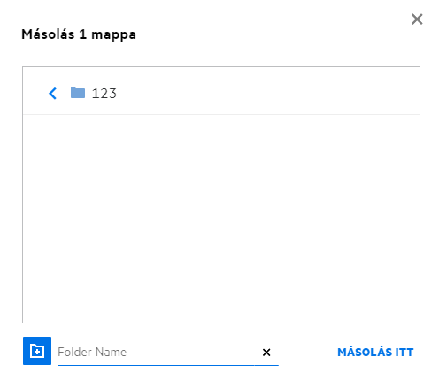Select the 123 folder name label
Viewport: 439px width, 380px height.
[104, 94]
